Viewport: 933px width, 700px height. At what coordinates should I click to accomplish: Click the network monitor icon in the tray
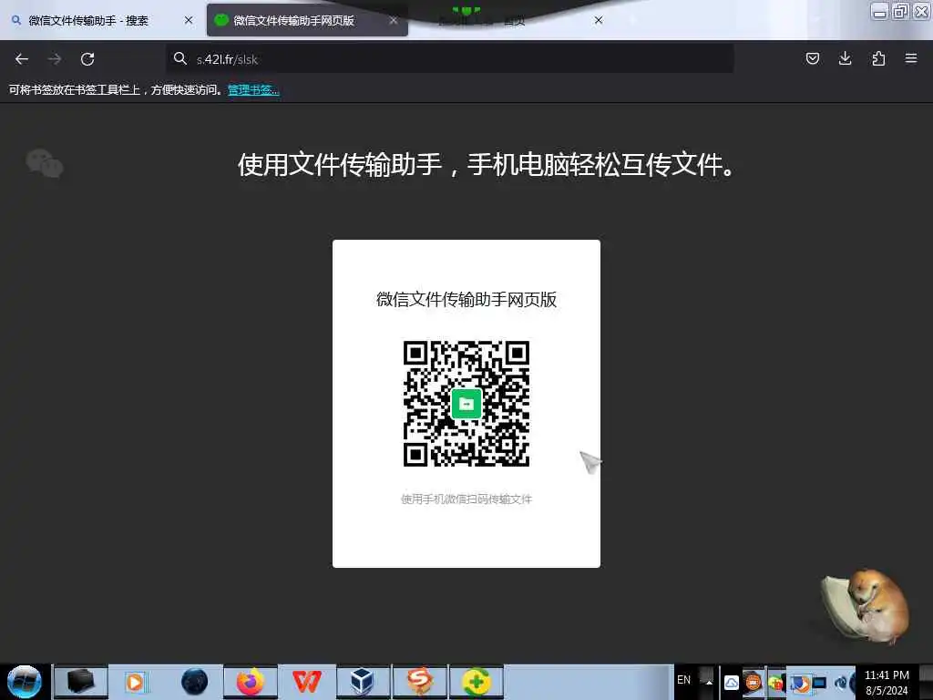819,683
